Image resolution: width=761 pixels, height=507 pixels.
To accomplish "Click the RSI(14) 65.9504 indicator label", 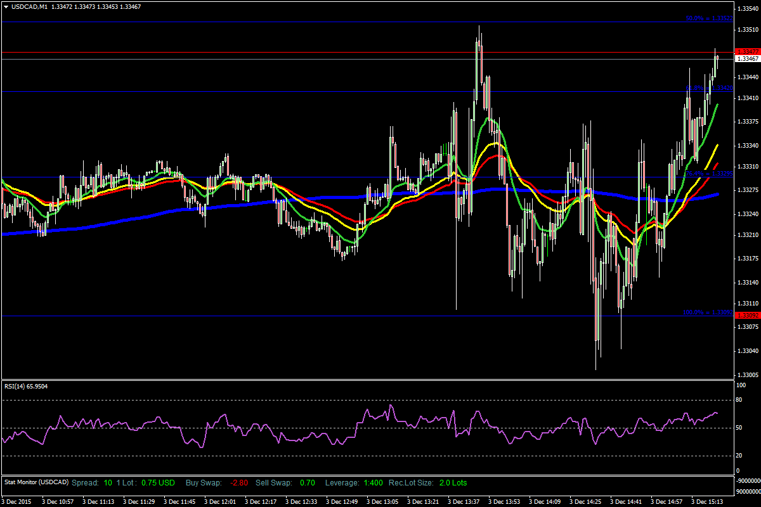I will pyautogui.click(x=26, y=386).
